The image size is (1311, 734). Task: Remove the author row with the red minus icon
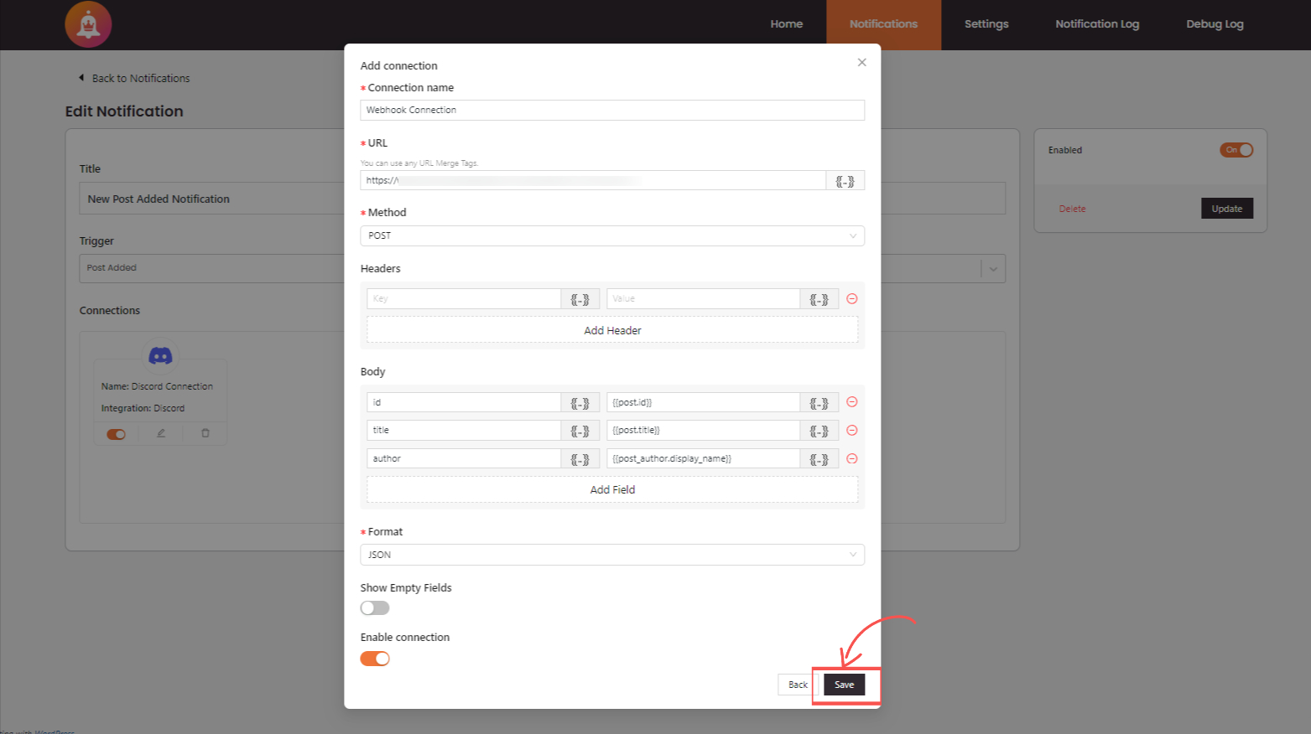(851, 458)
